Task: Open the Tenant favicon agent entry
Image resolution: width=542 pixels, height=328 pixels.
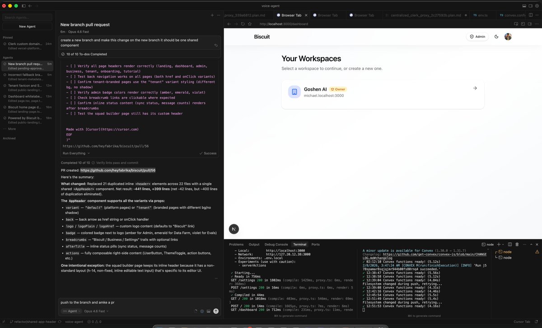Action: click(28, 87)
